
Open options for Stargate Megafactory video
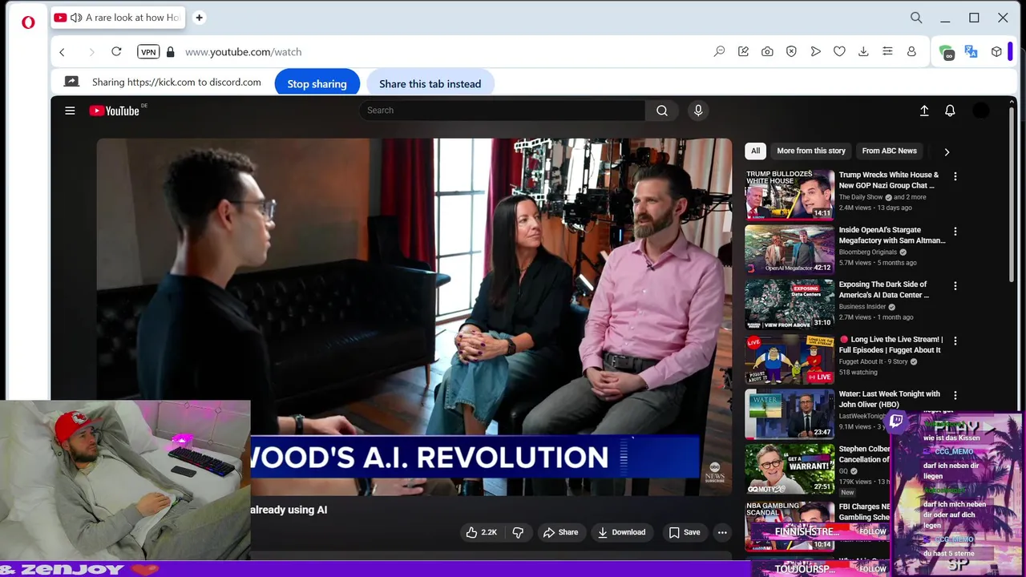click(955, 231)
